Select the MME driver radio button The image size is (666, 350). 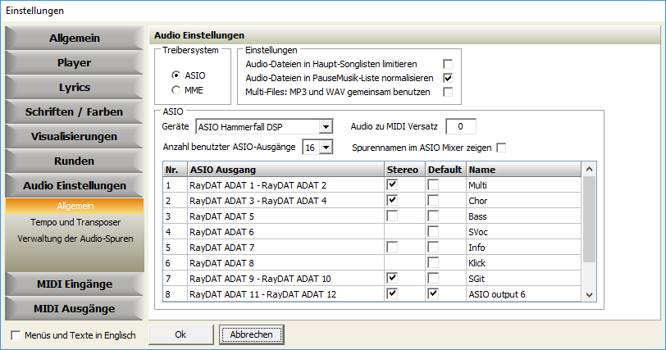[176, 89]
